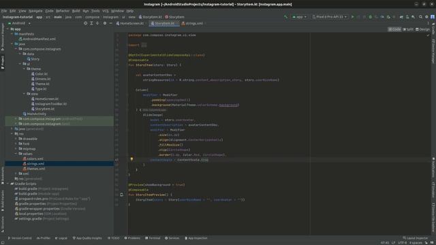Click Expand All in Project panel
This screenshot has width=436, height=245.
[91, 23]
